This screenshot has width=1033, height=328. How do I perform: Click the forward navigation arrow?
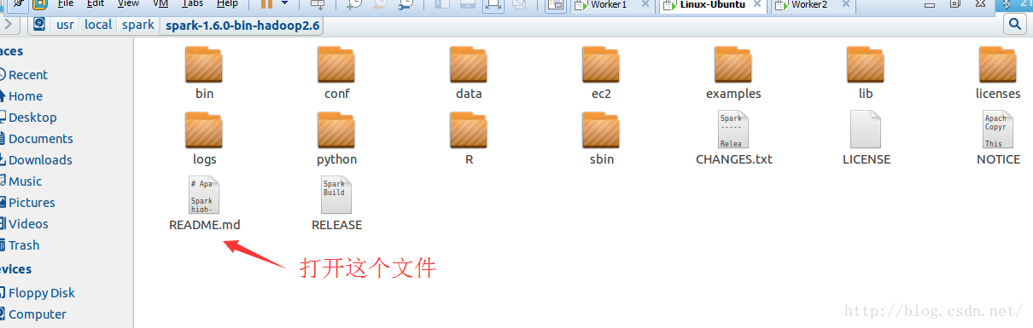pos(9,24)
